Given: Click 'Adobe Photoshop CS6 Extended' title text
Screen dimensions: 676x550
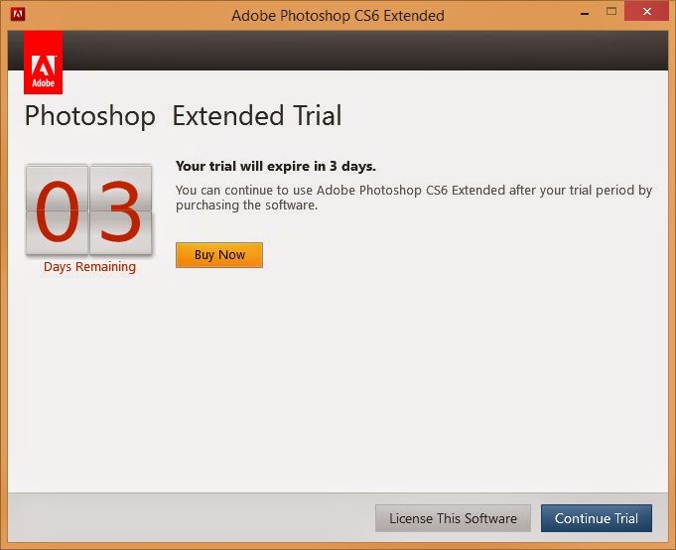Looking at the screenshot, I should pos(338,16).
